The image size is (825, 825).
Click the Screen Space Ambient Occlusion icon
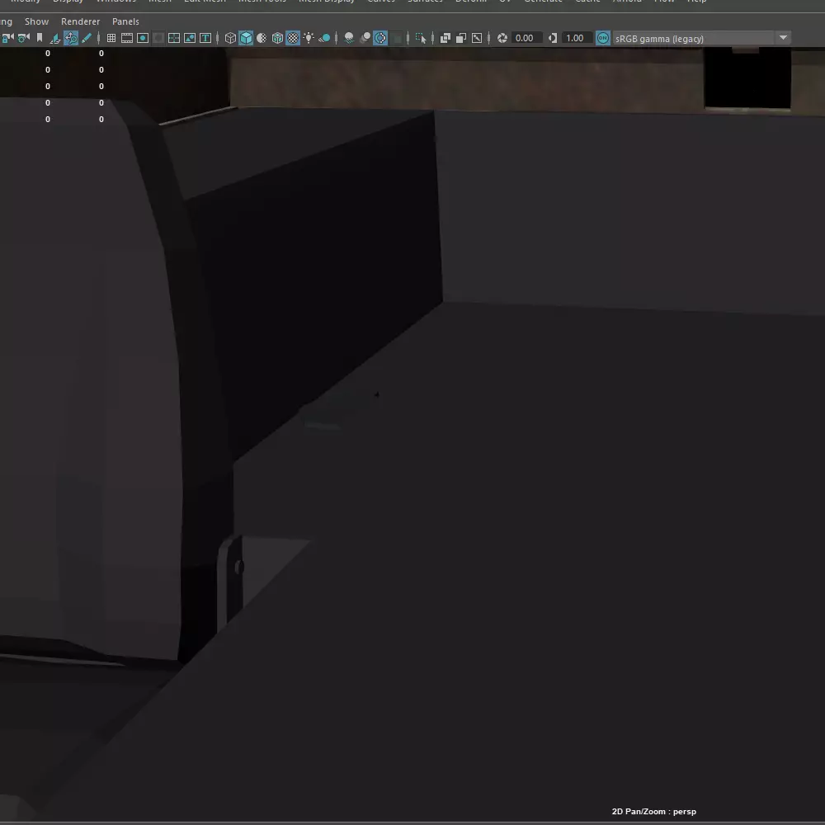349,38
